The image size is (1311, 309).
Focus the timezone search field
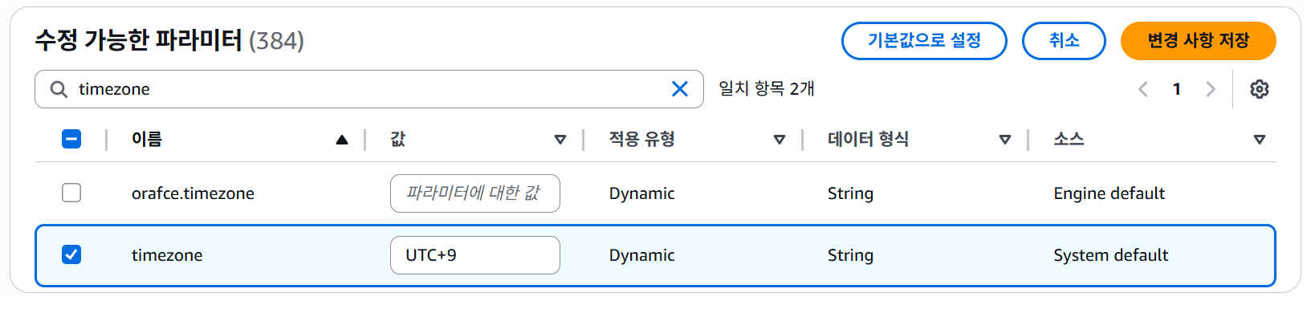coord(369,89)
